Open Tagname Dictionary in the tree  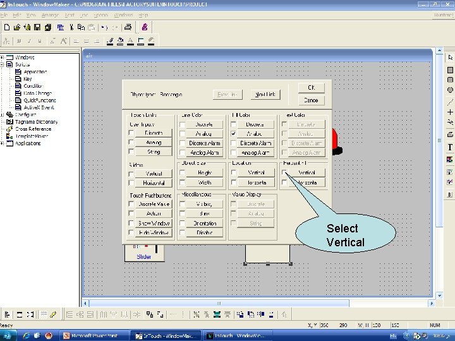[x=36, y=122]
